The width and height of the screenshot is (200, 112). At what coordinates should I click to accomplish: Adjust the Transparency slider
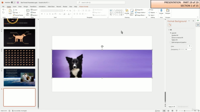[182, 49]
